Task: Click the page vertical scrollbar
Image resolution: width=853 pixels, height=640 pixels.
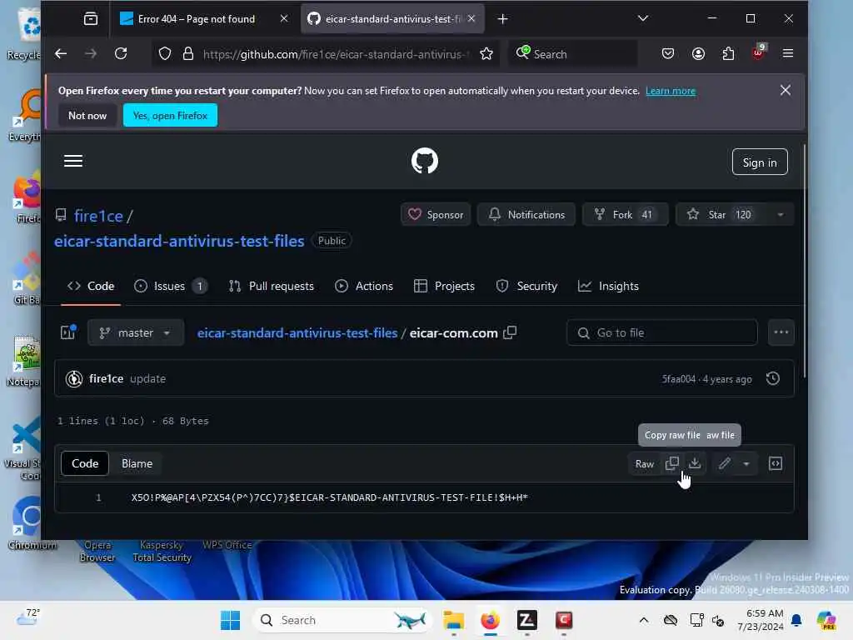Action: coord(804,261)
